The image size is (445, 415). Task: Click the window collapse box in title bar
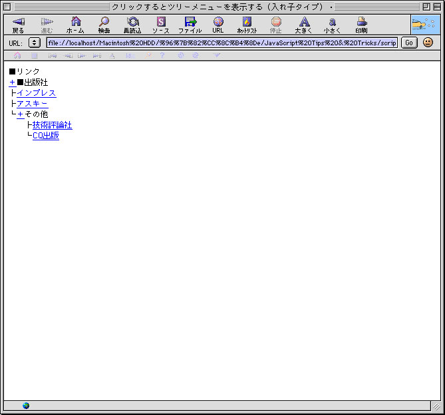coord(437,7)
